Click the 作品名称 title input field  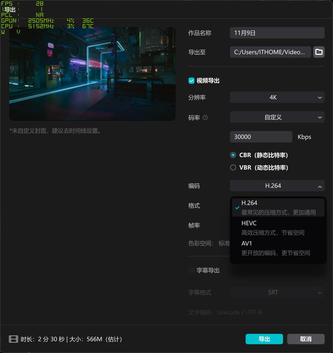[x=277, y=33]
